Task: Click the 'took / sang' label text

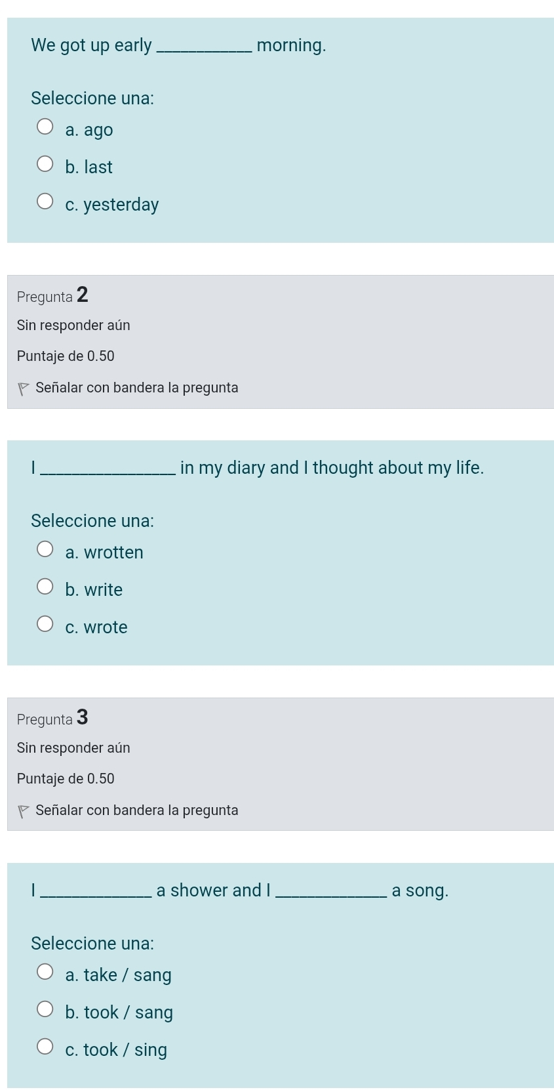Action: pyautogui.click(x=129, y=1013)
